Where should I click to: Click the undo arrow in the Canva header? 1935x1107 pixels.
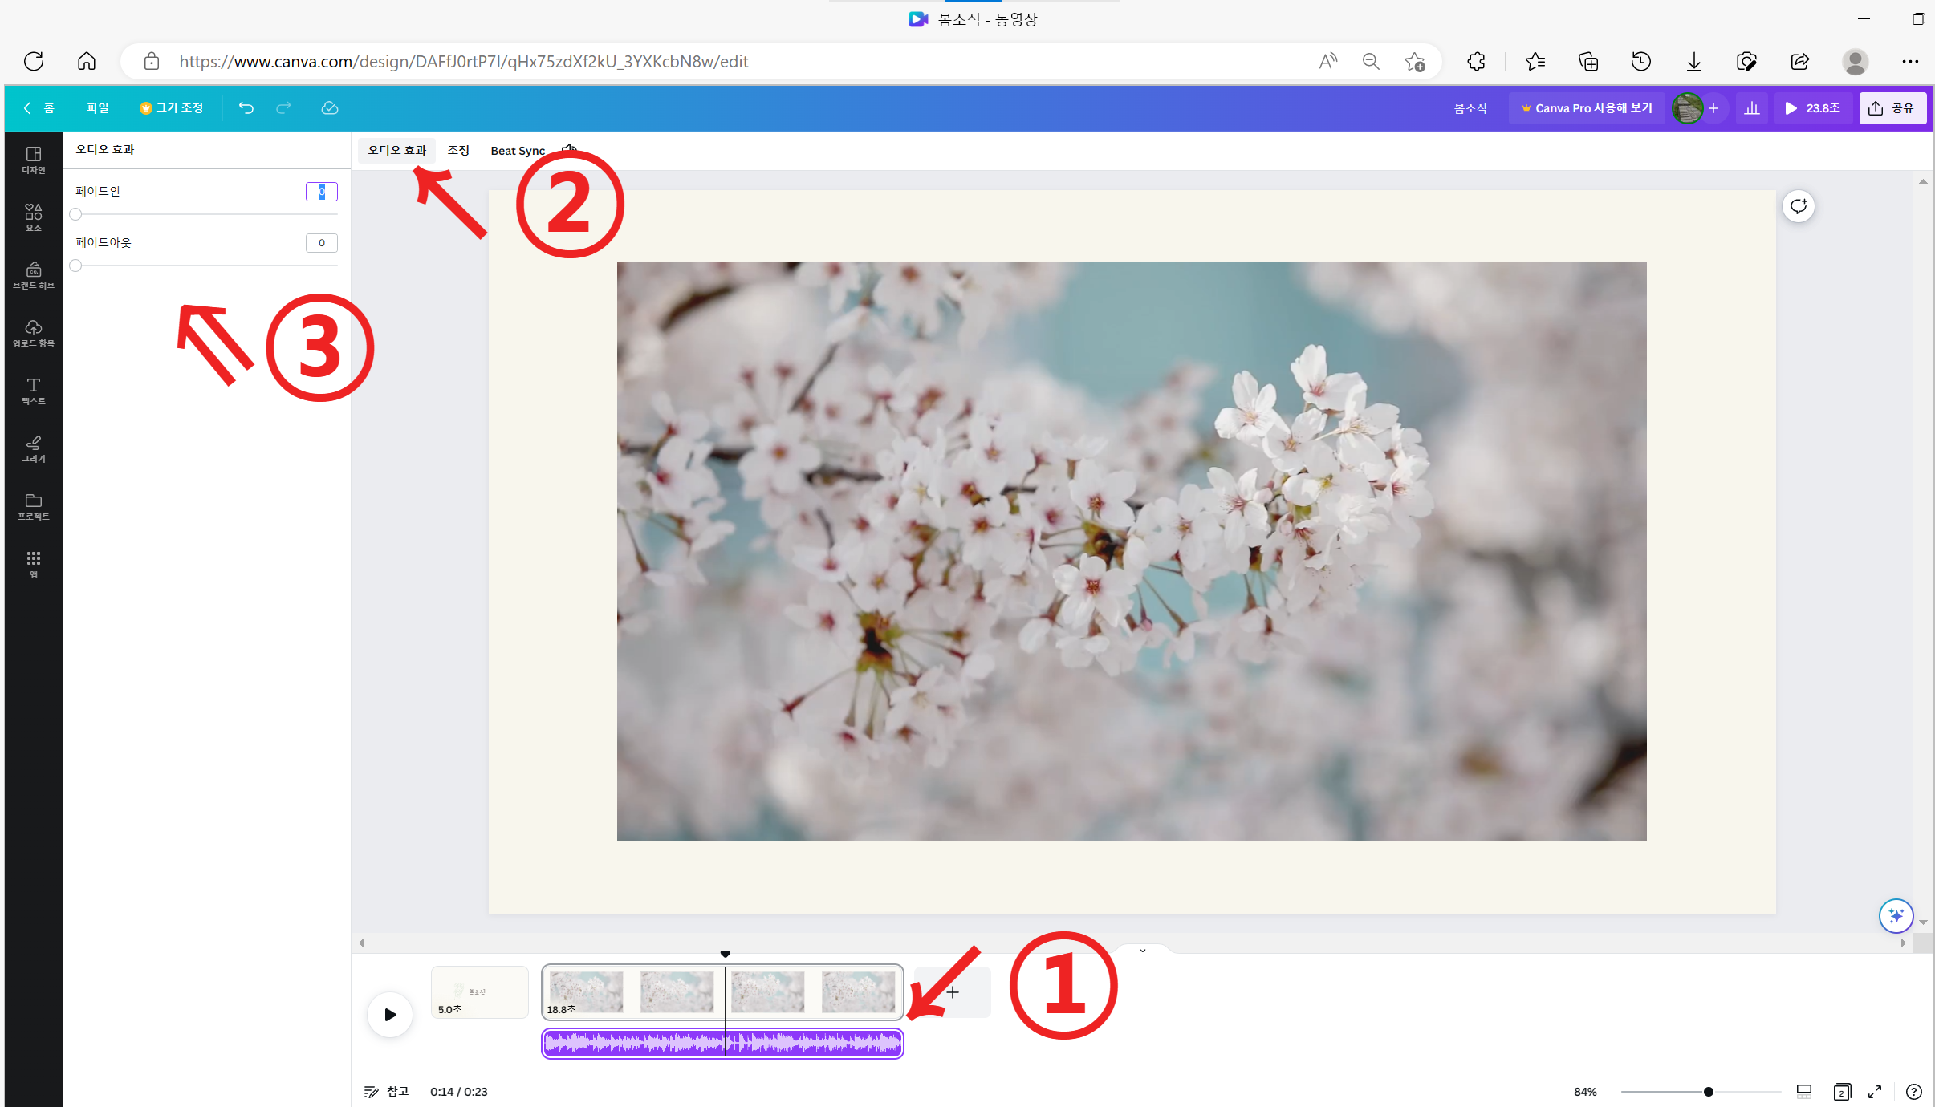tap(246, 107)
